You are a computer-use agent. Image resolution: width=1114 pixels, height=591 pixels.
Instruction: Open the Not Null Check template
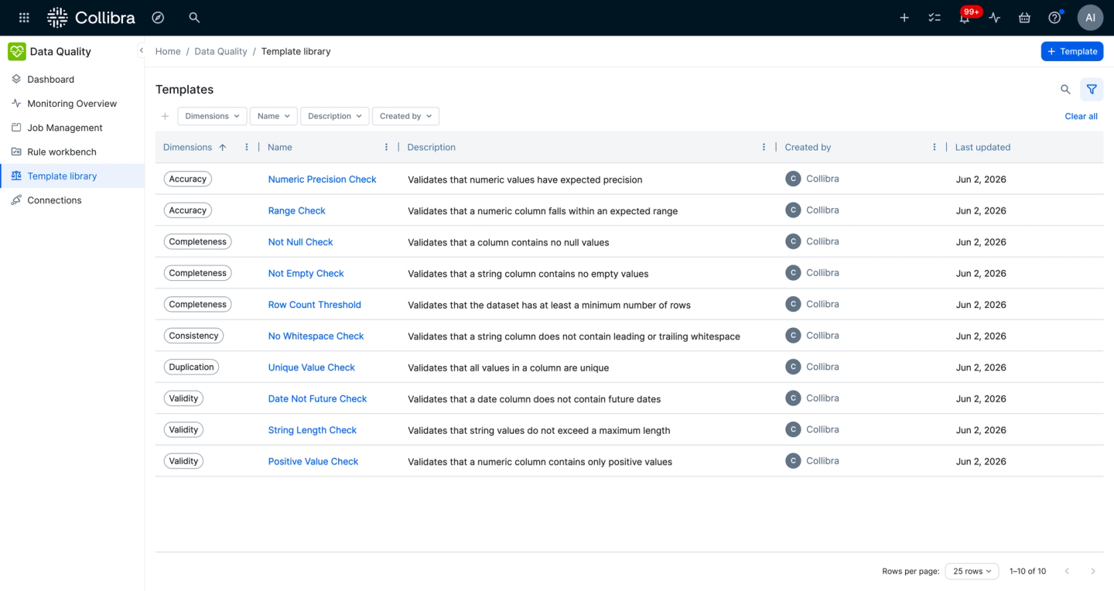pyautogui.click(x=300, y=241)
